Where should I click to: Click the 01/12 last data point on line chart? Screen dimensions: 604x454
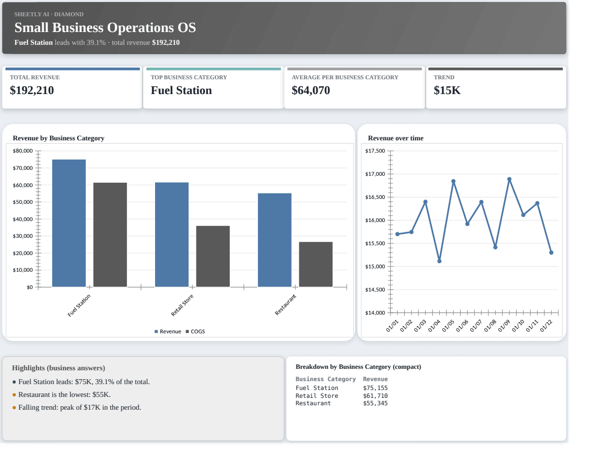(551, 253)
